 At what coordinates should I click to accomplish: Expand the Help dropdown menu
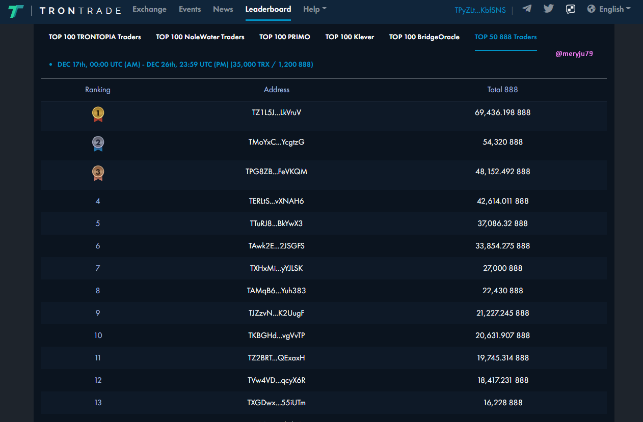pos(314,9)
